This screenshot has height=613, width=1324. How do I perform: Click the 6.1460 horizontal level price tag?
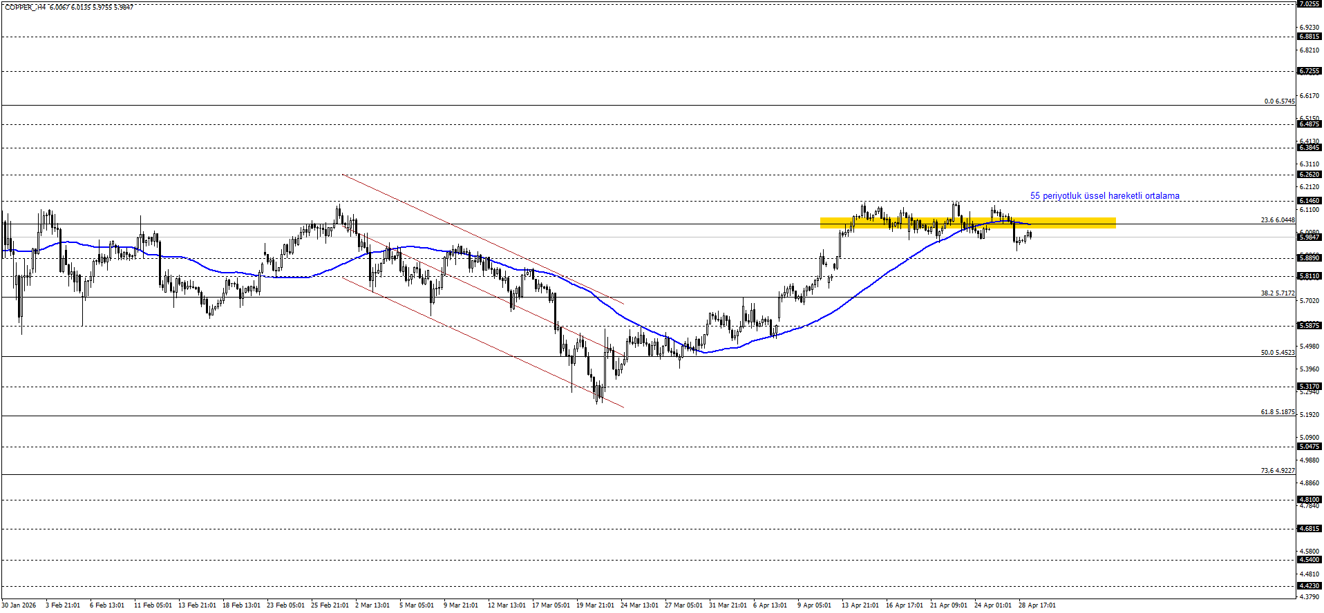tap(1309, 201)
